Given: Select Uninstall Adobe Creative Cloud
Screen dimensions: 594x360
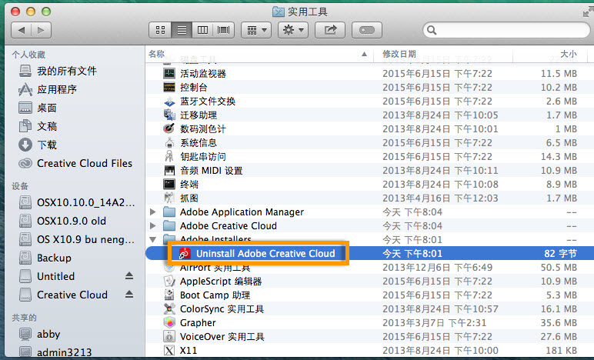Looking at the screenshot, I should (x=265, y=254).
